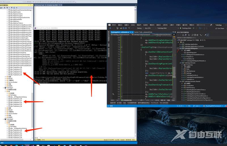
Task: Click the Visual Studio logo icon
Action: point(109,25)
